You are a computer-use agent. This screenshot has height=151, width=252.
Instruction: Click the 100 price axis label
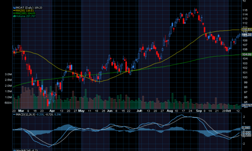[245, 78]
